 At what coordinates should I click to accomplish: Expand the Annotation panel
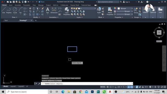coord(54,17)
